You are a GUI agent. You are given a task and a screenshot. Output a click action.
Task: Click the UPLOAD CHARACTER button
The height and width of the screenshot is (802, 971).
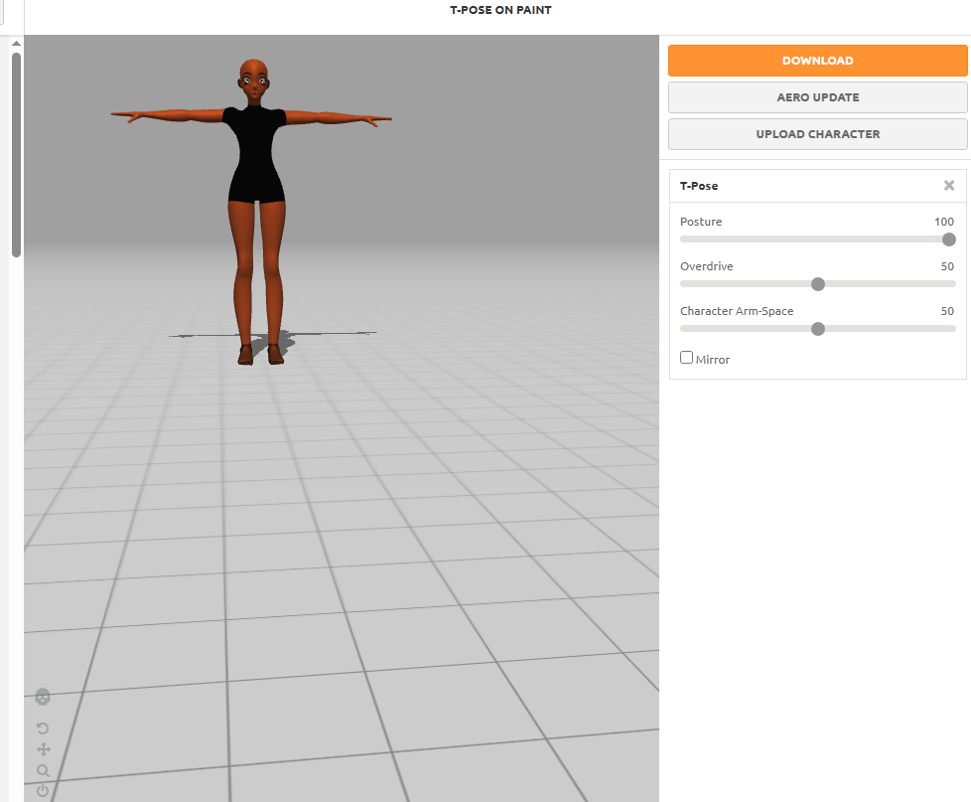pyautogui.click(x=817, y=134)
